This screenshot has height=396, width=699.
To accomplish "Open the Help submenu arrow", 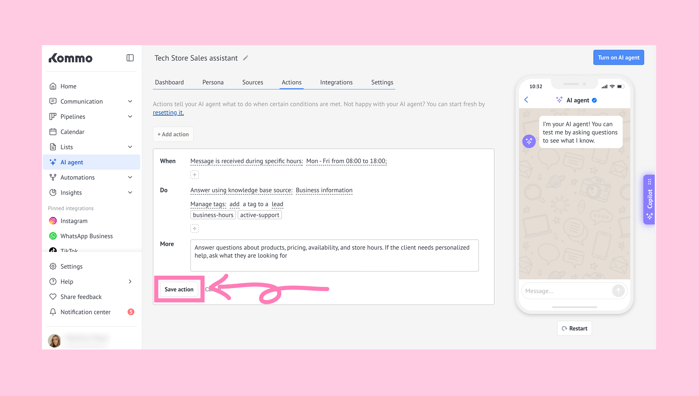I will coord(130,282).
